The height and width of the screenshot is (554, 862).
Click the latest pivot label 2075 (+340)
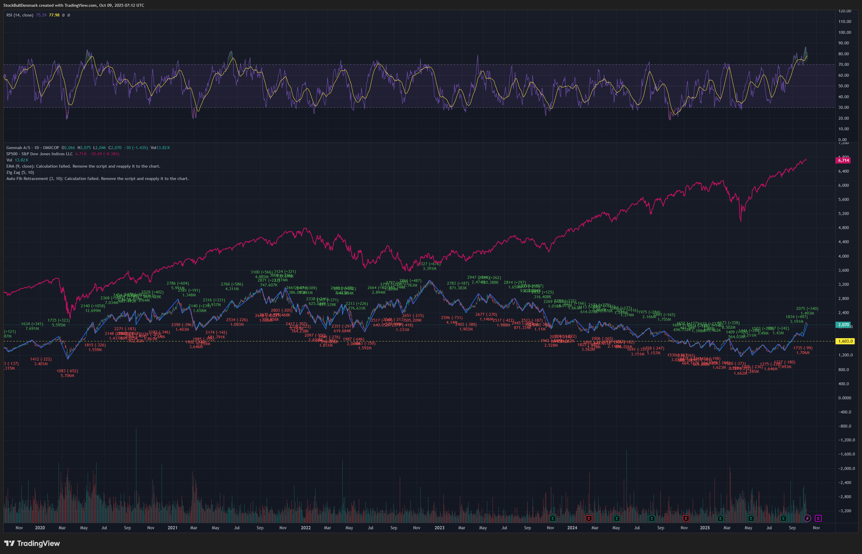807,309
